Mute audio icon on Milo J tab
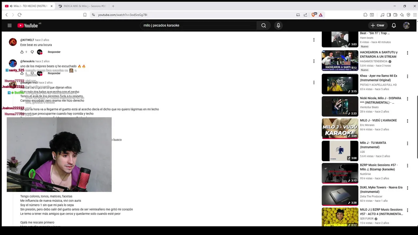 pyautogui.click(x=11, y=6)
